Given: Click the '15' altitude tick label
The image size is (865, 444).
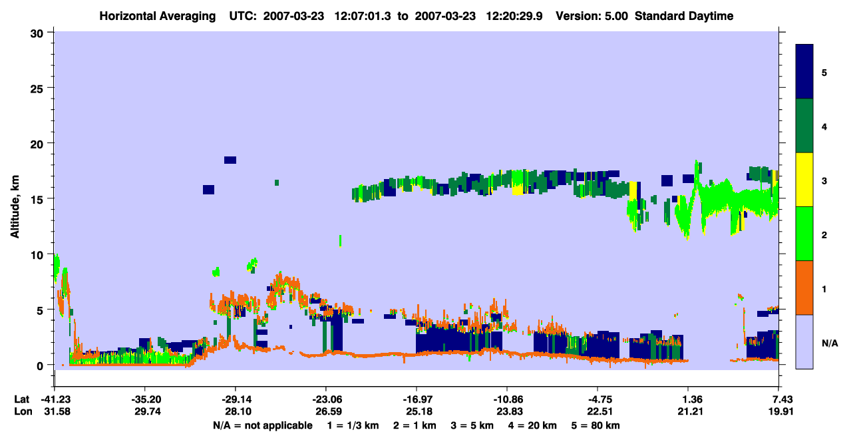Looking at the screenshot, I should pyautogui.click(x=38, y=199).
